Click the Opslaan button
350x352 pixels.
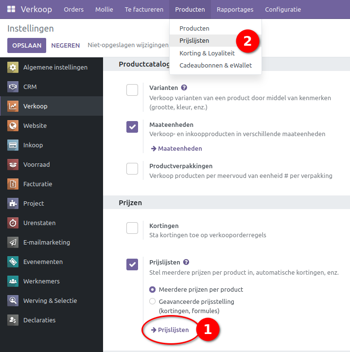point(27,45)
